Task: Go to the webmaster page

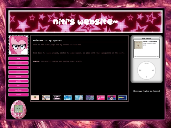Action: (x=18, y=63)
